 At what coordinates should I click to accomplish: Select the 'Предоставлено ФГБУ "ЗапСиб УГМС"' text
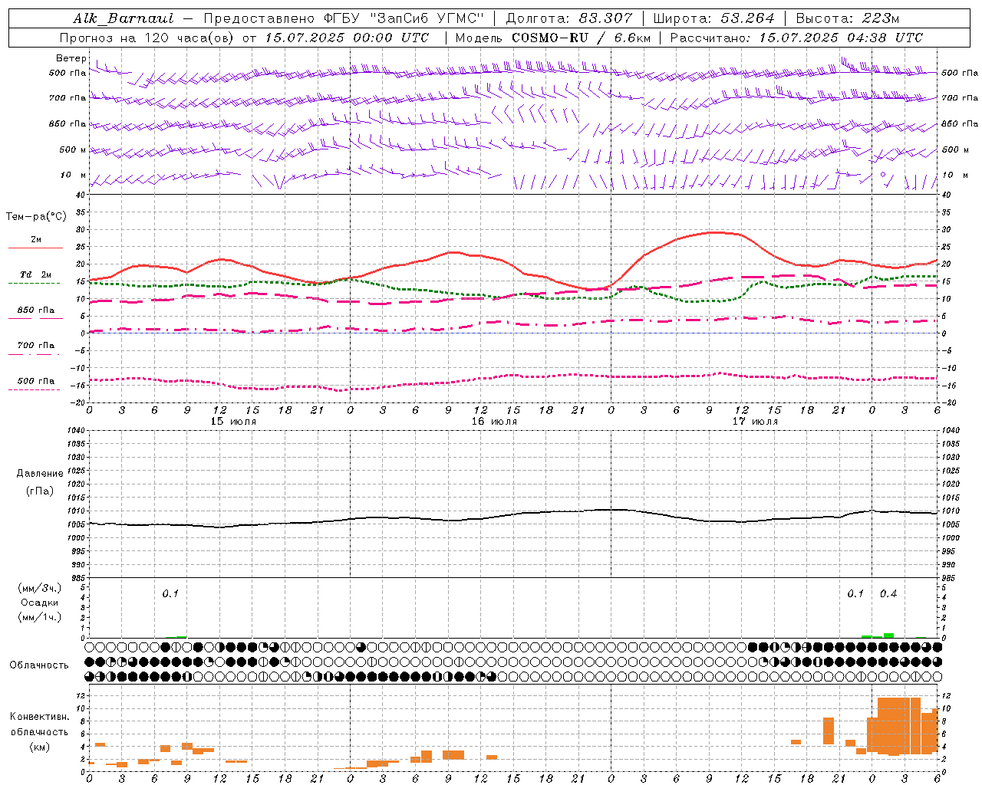point(344,18)
